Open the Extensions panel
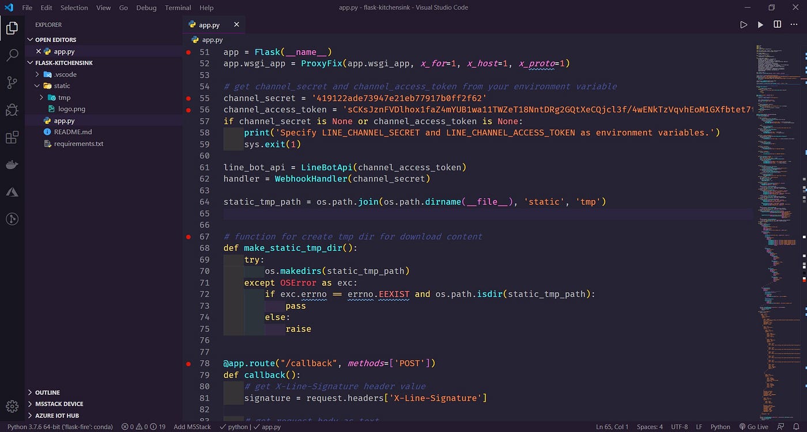This screenshot has width=807, height=432. pos(12,137)
